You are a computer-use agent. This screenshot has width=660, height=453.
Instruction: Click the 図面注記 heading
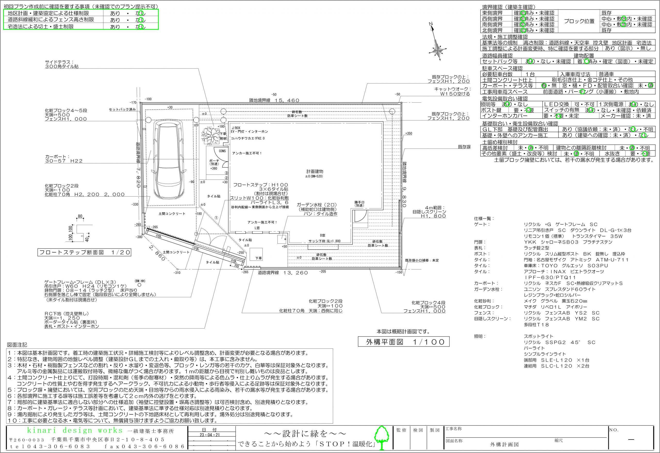[17, 345]
